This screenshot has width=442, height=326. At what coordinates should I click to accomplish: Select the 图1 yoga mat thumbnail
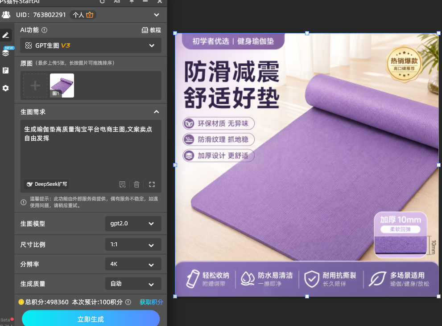pyautogui.click(x=62, y=86)
